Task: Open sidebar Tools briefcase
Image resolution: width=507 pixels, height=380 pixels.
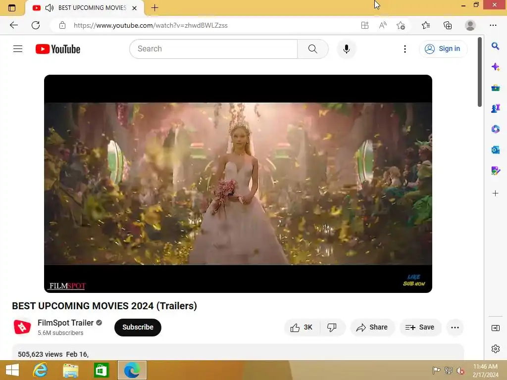Action: tap(495, 88)
